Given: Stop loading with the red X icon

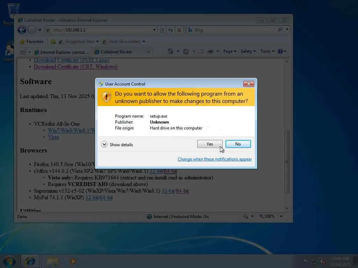Looking at the screenshot, I should pyautogui.click(x=179, y=30).
